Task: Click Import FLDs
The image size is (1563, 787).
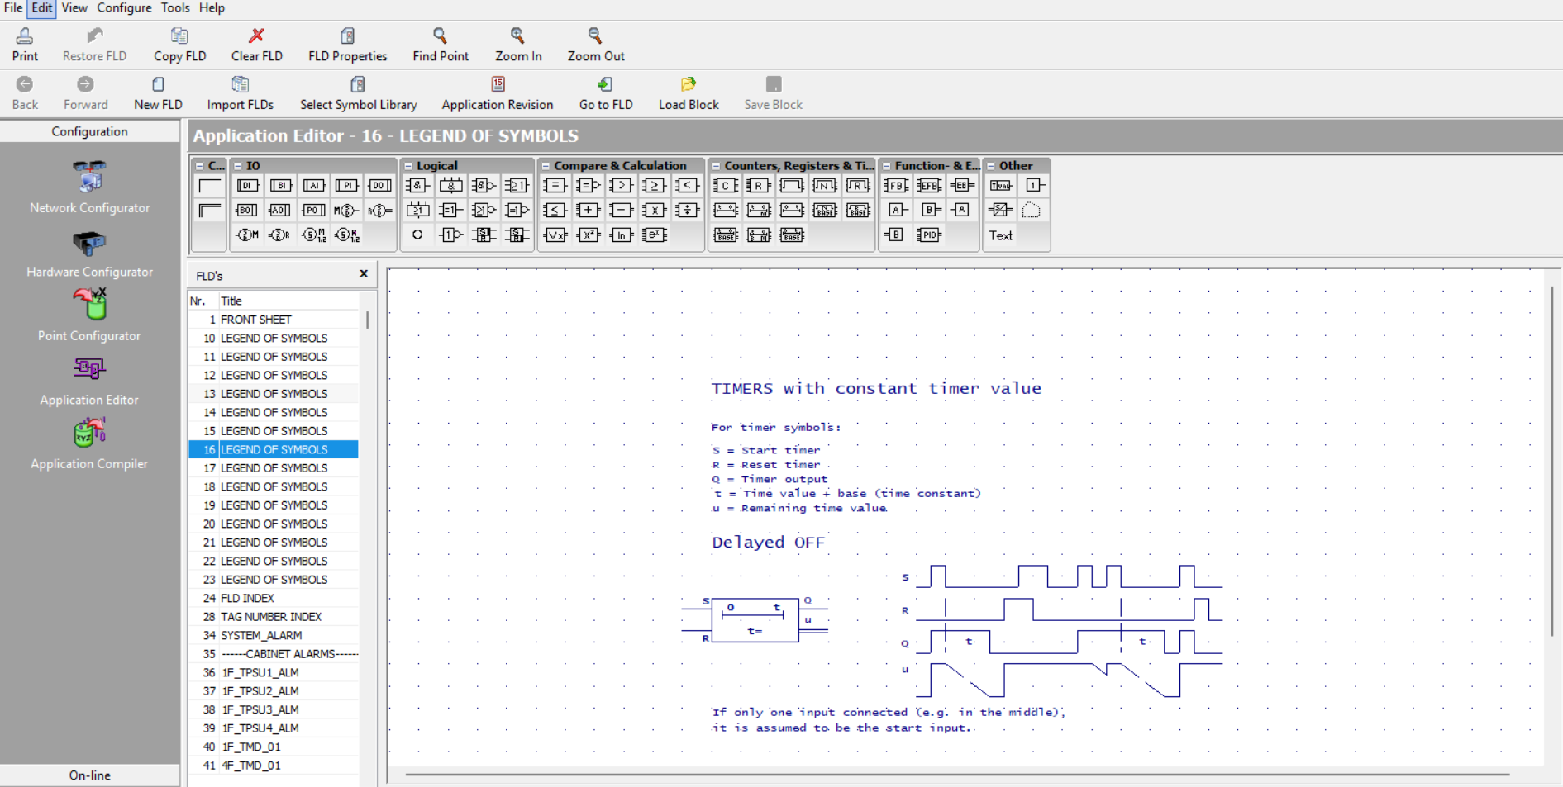Action: tap(240, 93)
